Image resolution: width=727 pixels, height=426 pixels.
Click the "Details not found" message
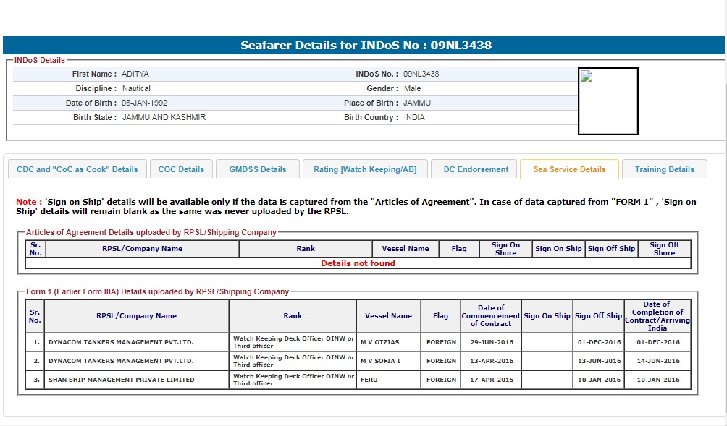(x=358, y=263)
